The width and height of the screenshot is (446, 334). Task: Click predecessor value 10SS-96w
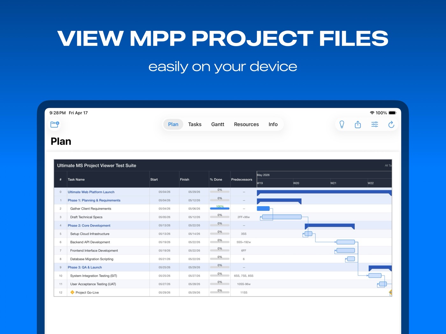click(x=244, y=284)
